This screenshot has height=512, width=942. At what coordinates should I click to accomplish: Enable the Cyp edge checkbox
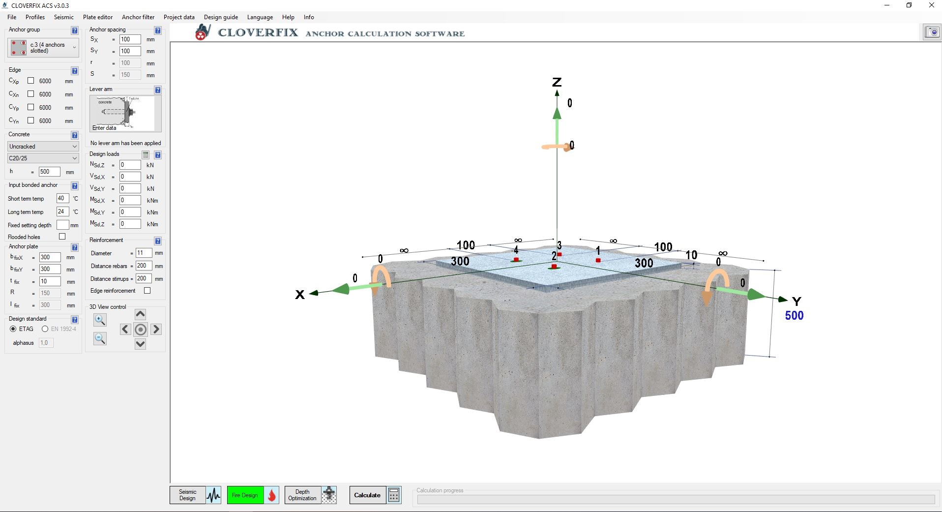[x=30, y=107]
